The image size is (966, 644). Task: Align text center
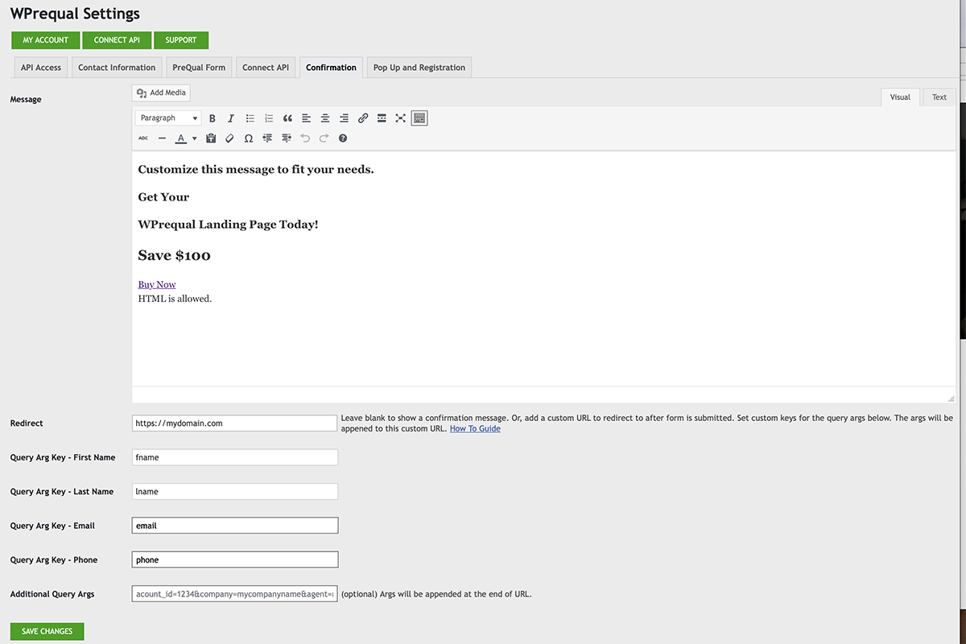pyautogui.click(x=325, y=118)
